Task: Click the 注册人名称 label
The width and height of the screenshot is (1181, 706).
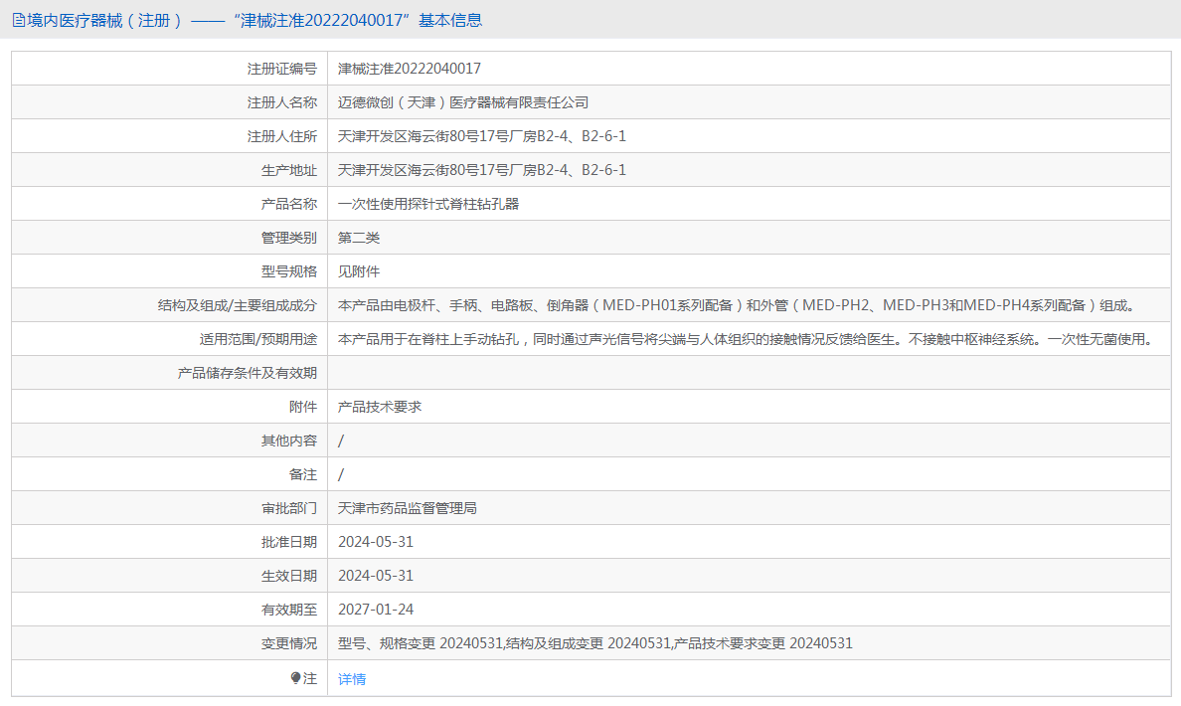Action: click(x=281, y=102)
